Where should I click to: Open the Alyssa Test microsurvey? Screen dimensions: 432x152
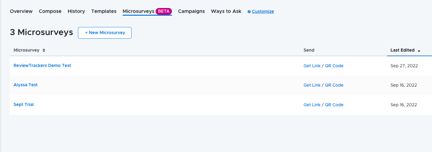tap(26, 85)
